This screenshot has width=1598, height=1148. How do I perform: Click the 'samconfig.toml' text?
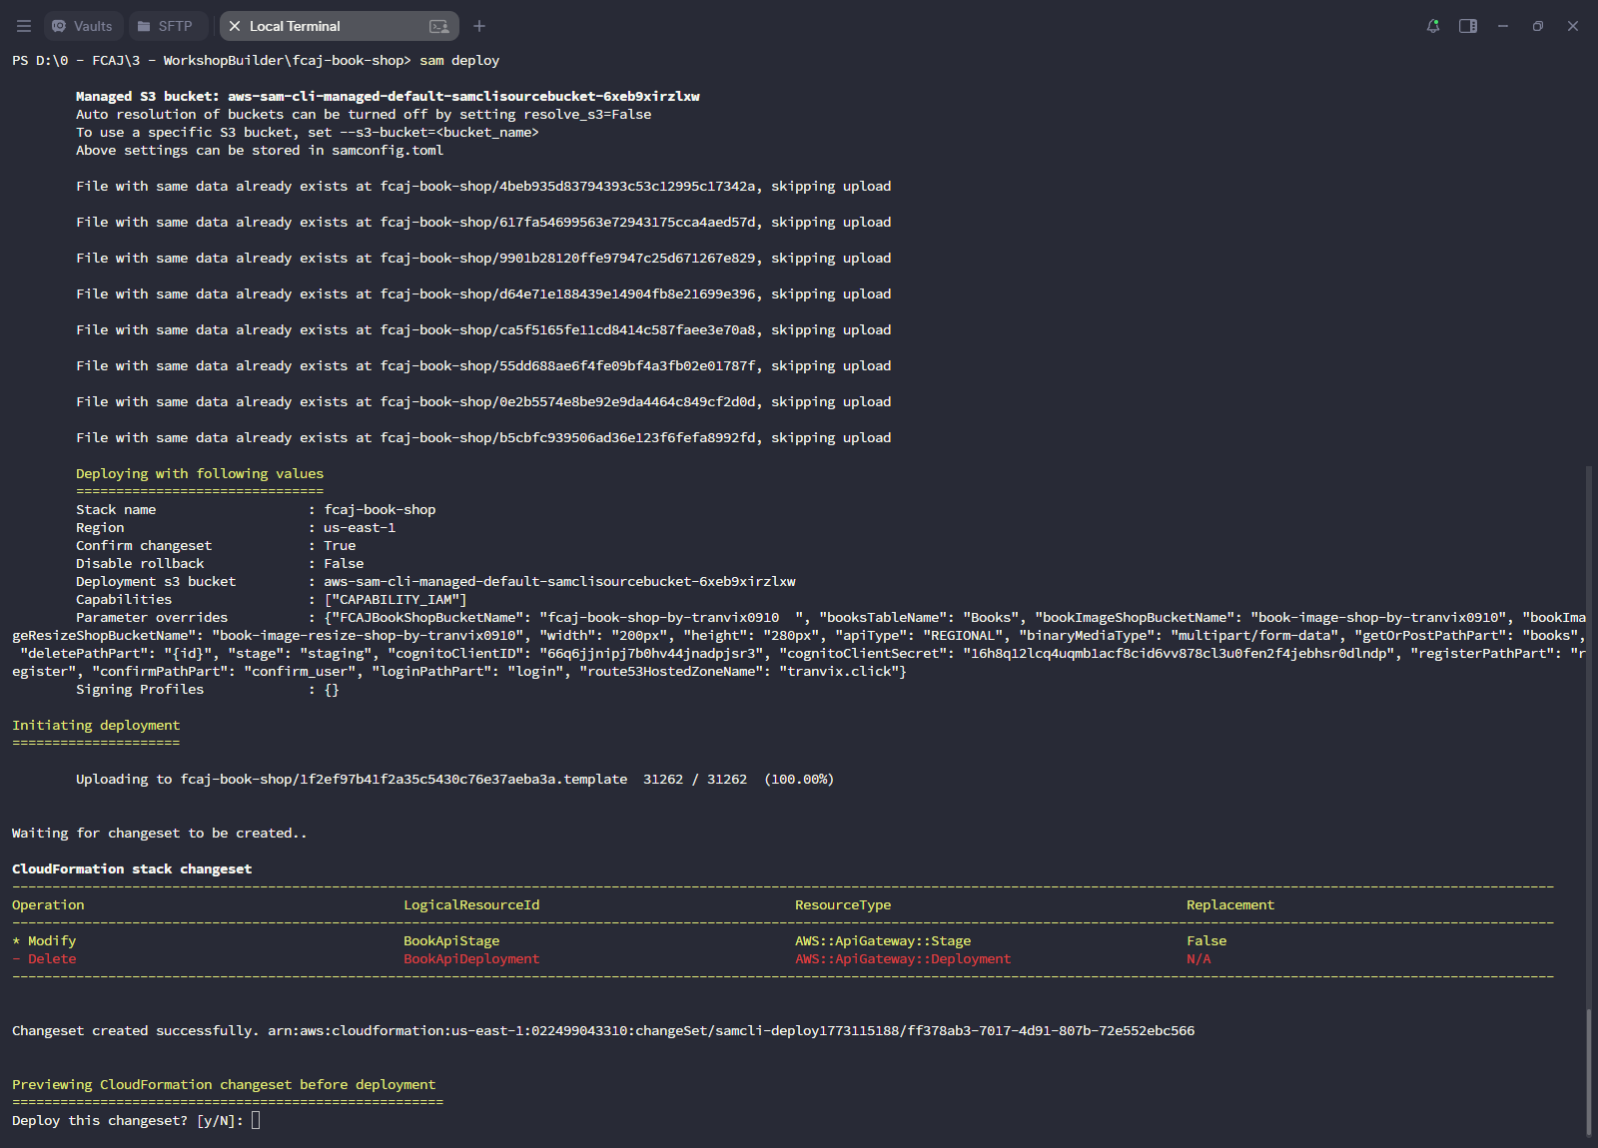[388, 150]
